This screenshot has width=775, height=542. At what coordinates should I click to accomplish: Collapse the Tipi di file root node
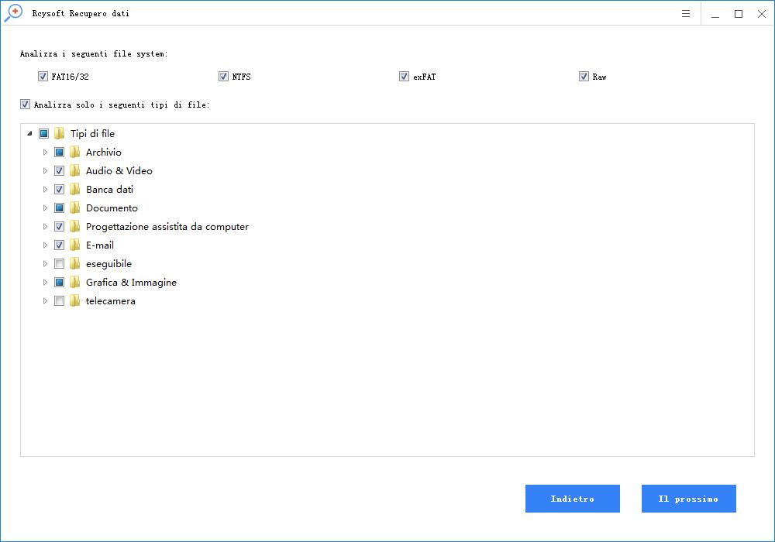(29, 134)
